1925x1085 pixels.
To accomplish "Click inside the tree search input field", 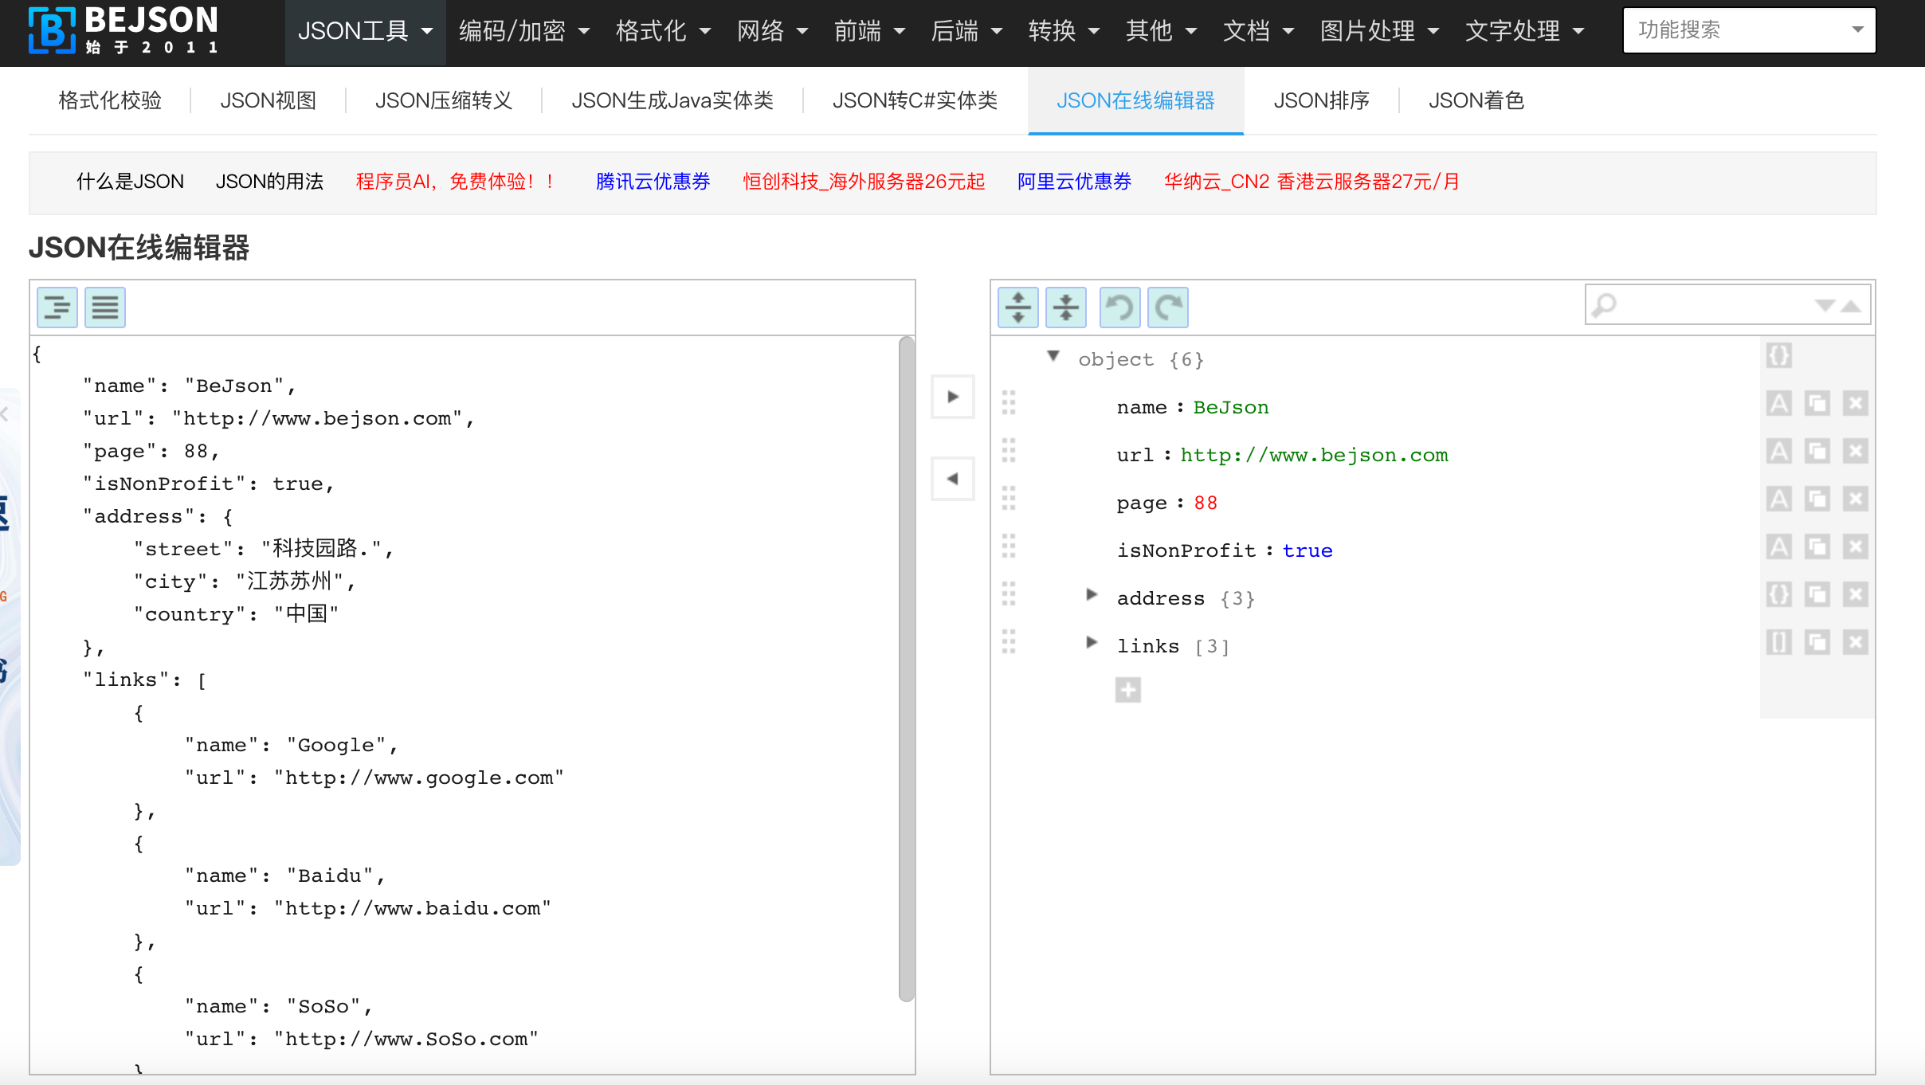I will 1697,304.
